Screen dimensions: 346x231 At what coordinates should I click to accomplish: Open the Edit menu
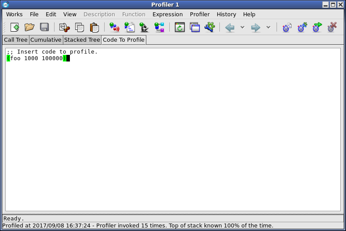51,14
